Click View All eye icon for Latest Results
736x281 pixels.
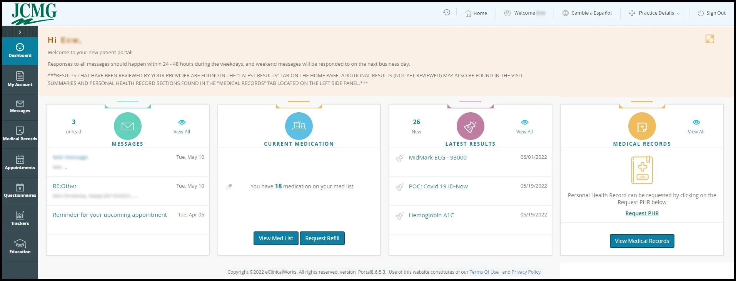click(x=524, y=122)
